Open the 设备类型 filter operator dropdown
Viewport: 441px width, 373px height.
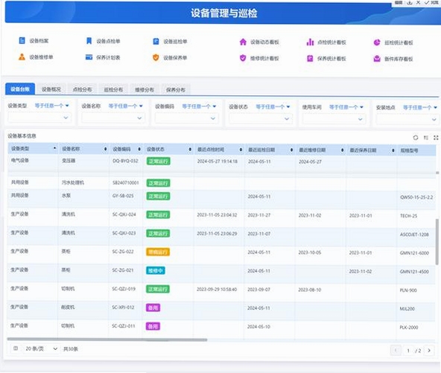(51, 106)
